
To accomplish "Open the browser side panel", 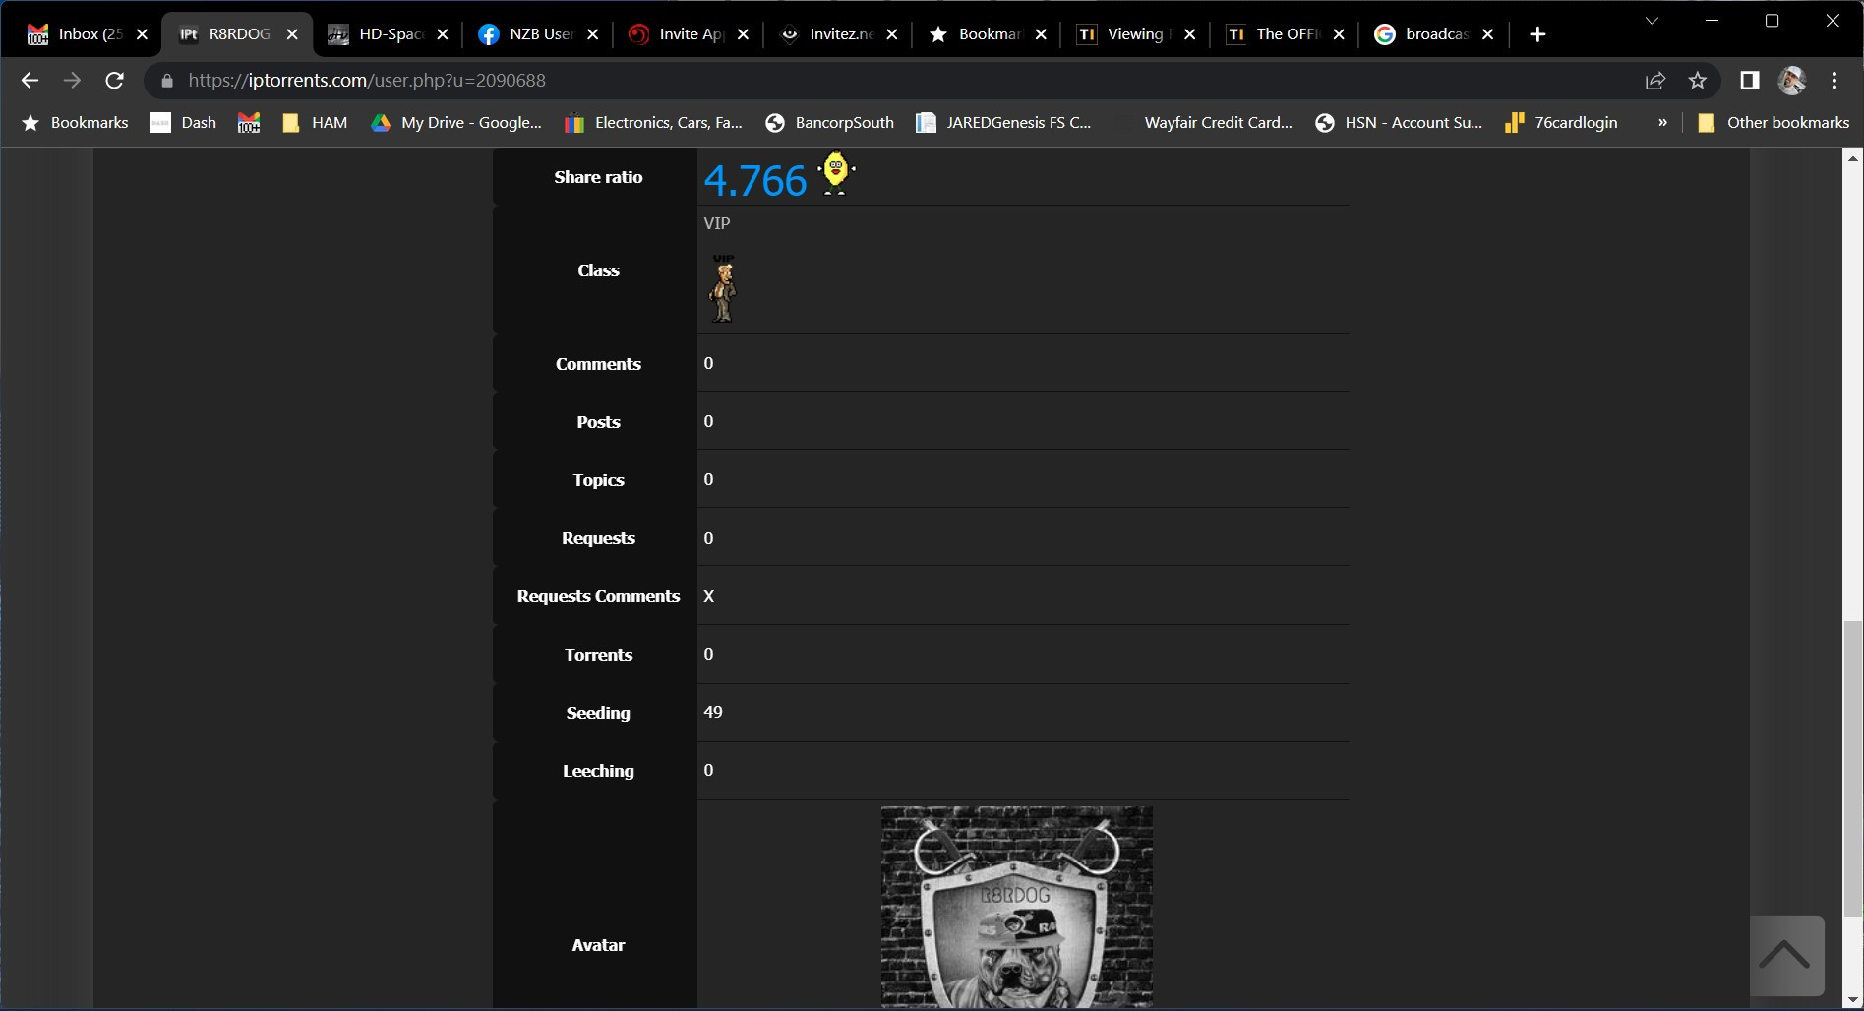I will coord(1749,81).
